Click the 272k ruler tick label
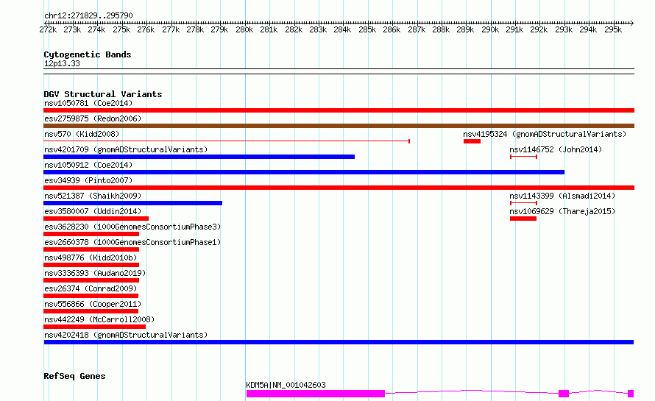655x401 pixels. (48, 29)
